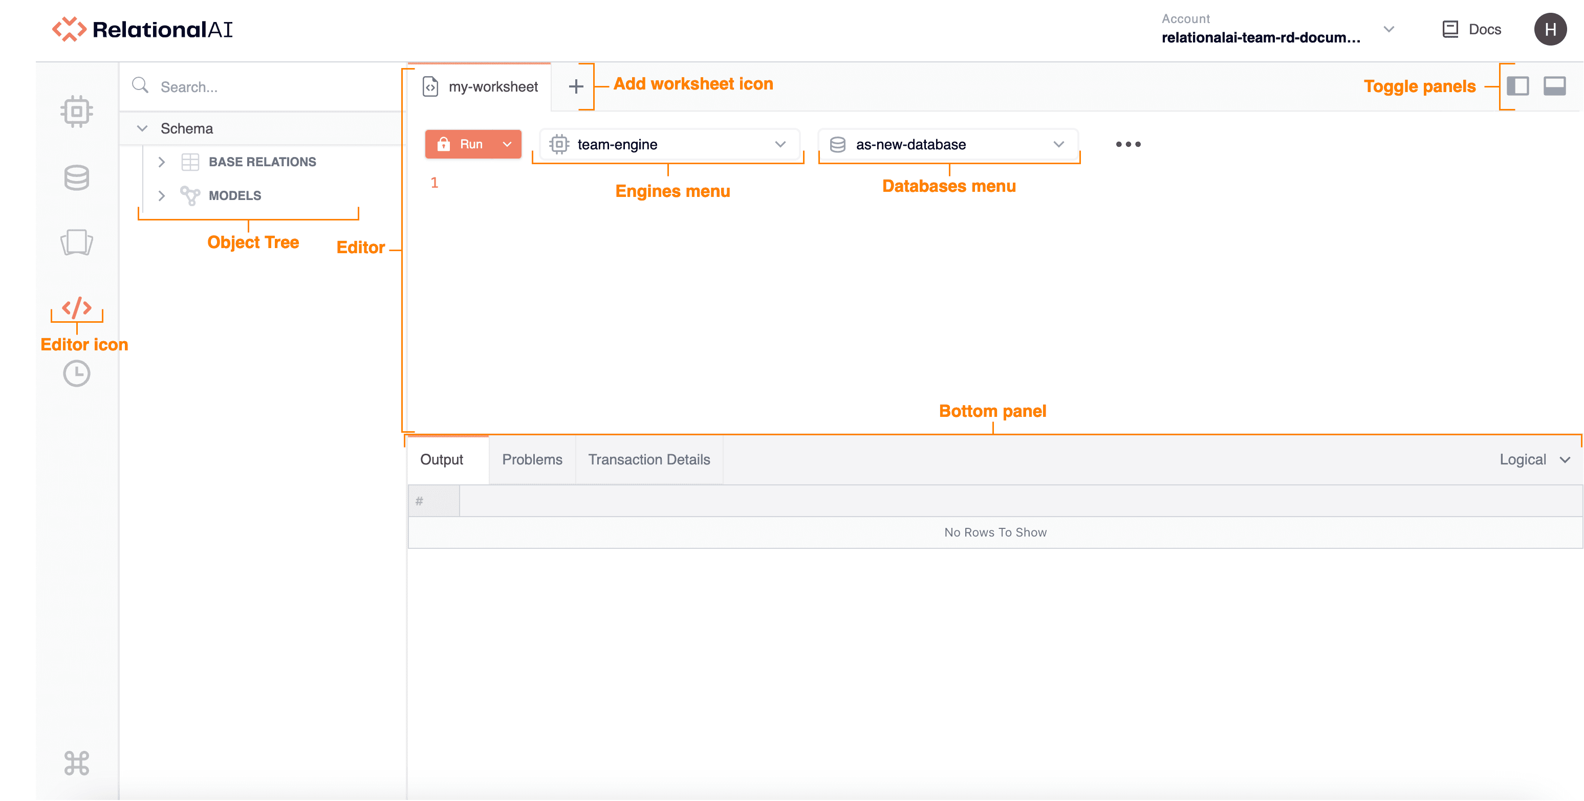Viewport: 1584px width, 801px height.
Task: Toggle the left side panel
Action: (1517, 86)
